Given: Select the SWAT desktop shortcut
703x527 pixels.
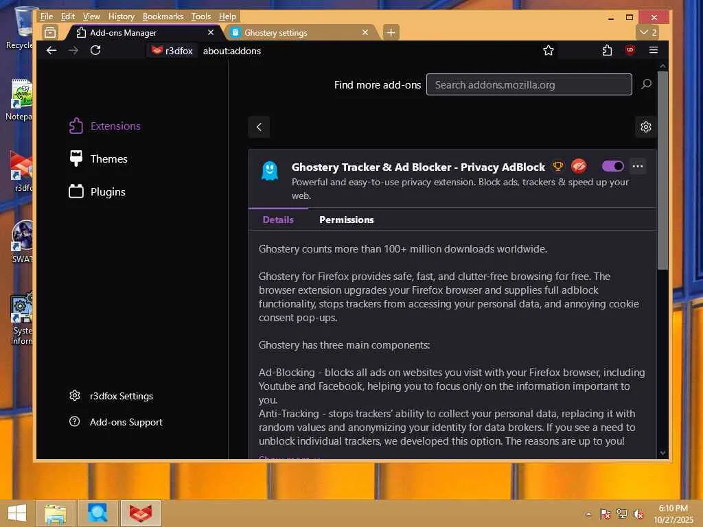Looking at the screenshot, I should pyautogui.click(x=21, y=242).
